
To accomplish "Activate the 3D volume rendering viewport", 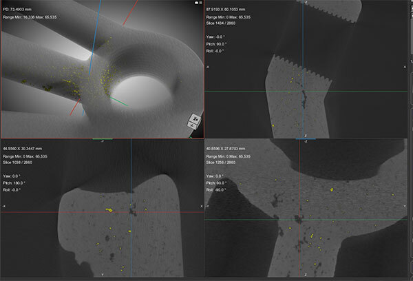I will pos(103,69).
